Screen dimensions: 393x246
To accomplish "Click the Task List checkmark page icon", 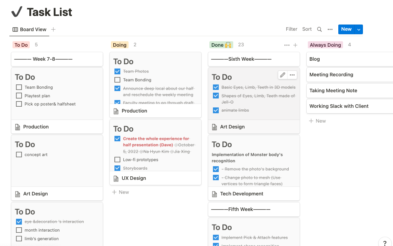I will click(17, 12).
